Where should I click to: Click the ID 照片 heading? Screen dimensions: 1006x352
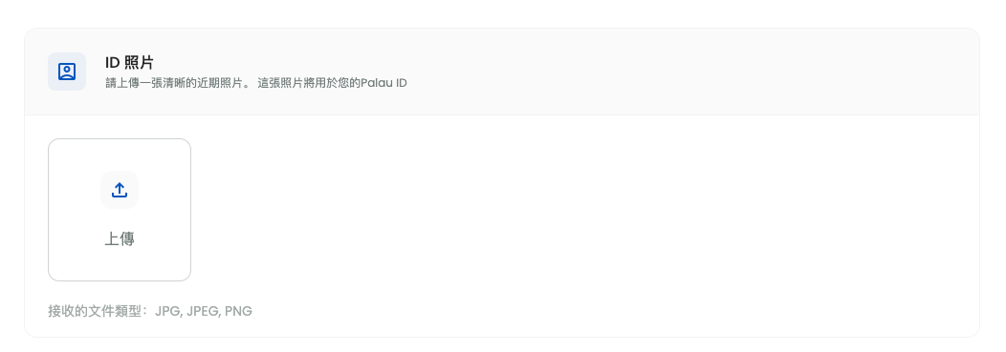pos(130,63)
